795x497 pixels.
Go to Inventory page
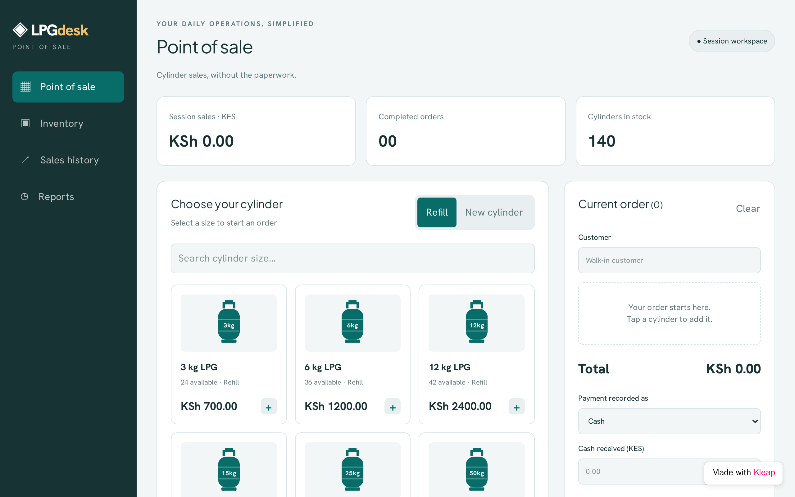click(68, 123)
